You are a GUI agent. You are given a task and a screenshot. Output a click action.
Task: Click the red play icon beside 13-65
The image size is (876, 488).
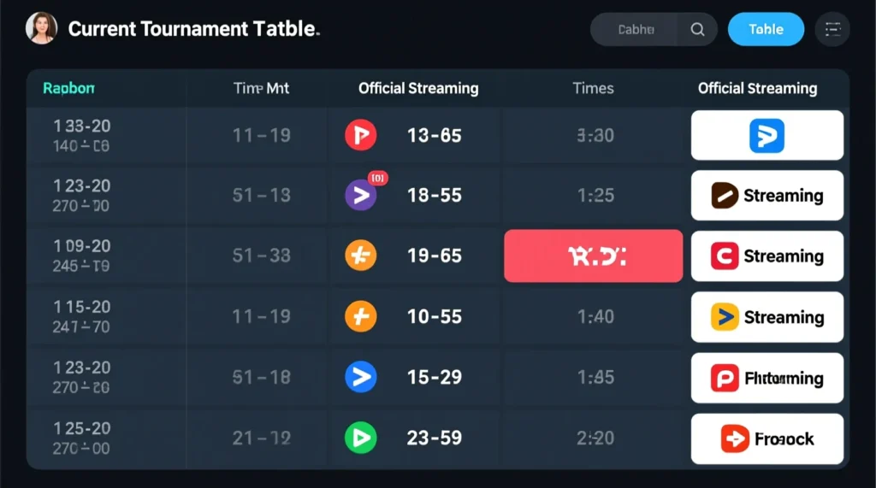point(360,135)
